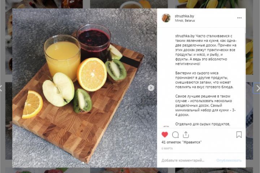
Task: Go to the previous post arrow
Action: 1,88
